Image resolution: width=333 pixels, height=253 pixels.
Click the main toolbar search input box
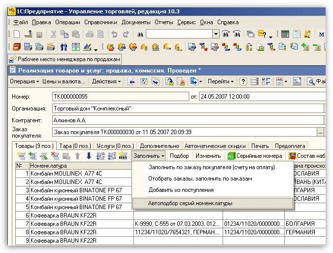[x=179, y=34]
